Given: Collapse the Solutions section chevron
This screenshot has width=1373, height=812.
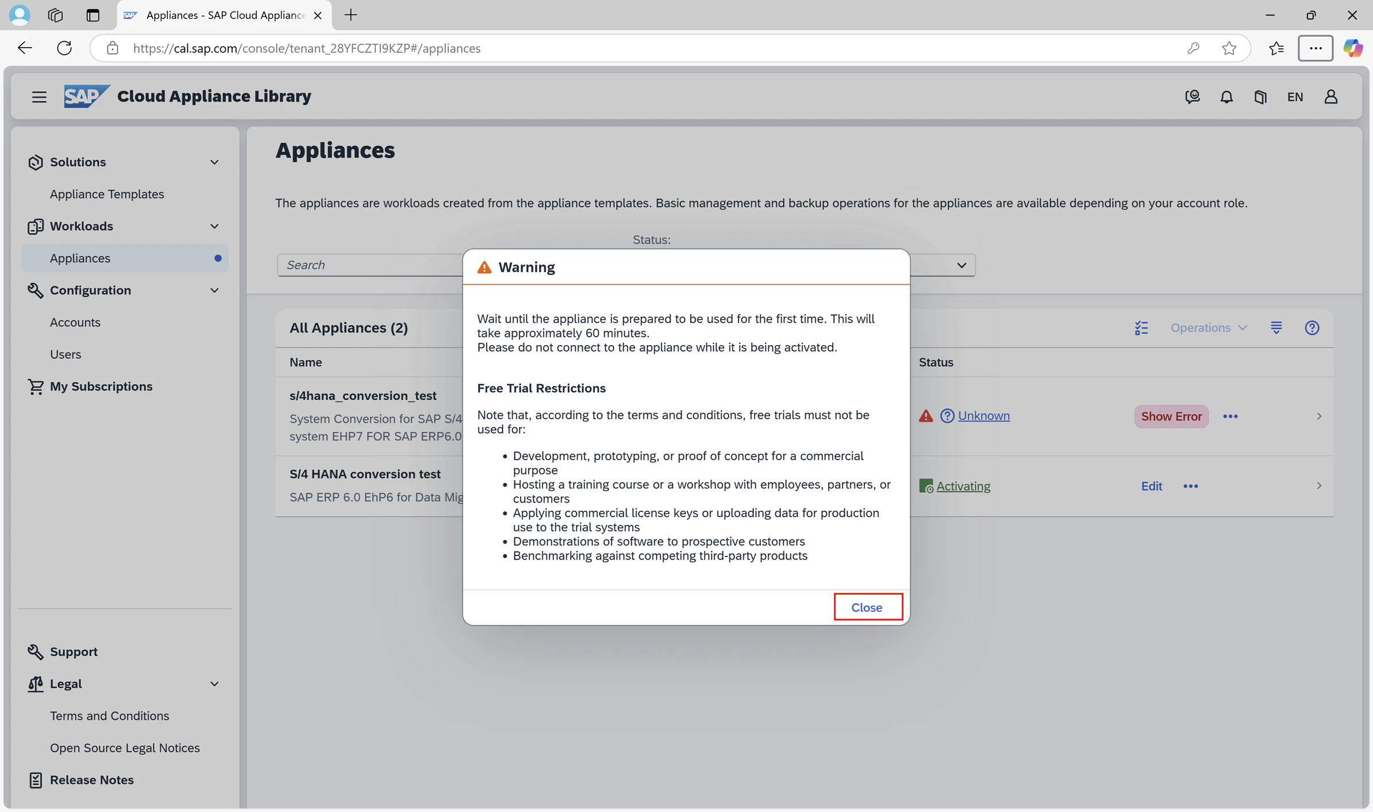Looking at the screenshot, I should [214, 162].
